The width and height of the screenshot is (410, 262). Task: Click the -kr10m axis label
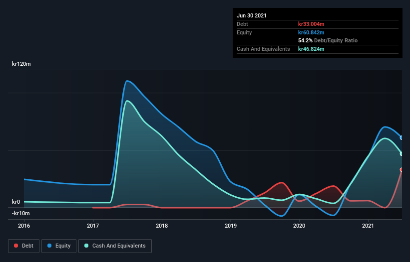tap(21, 213)
